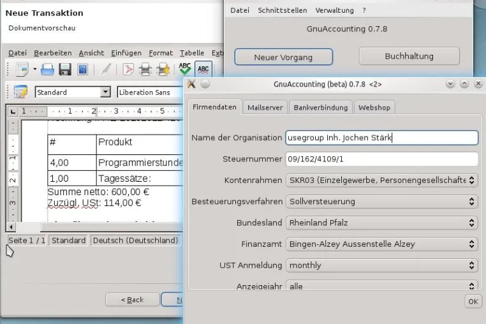Open the Page preview icon
Viewport: 486px width, 324px height.
point(163,70)
